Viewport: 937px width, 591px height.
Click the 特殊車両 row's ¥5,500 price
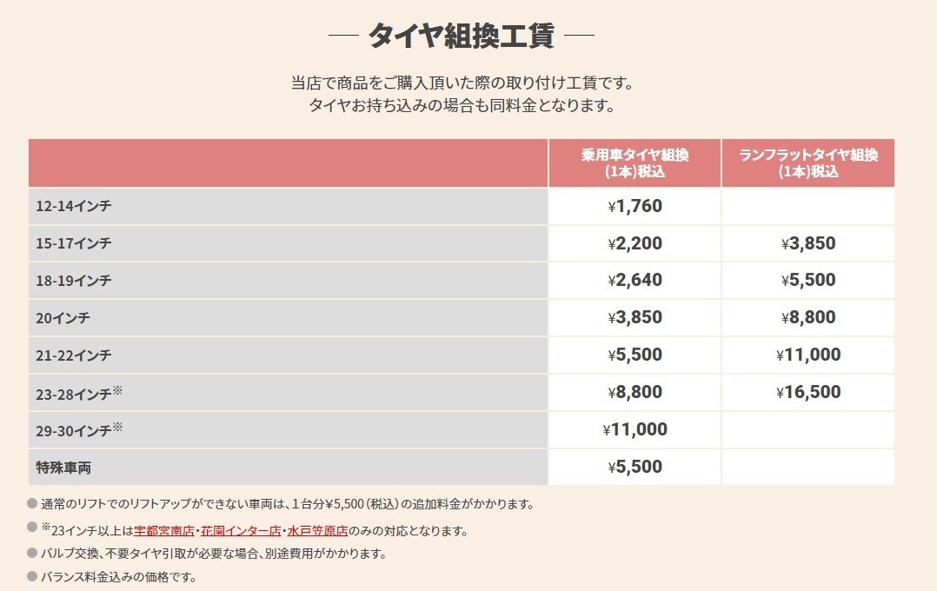[635, 468]
